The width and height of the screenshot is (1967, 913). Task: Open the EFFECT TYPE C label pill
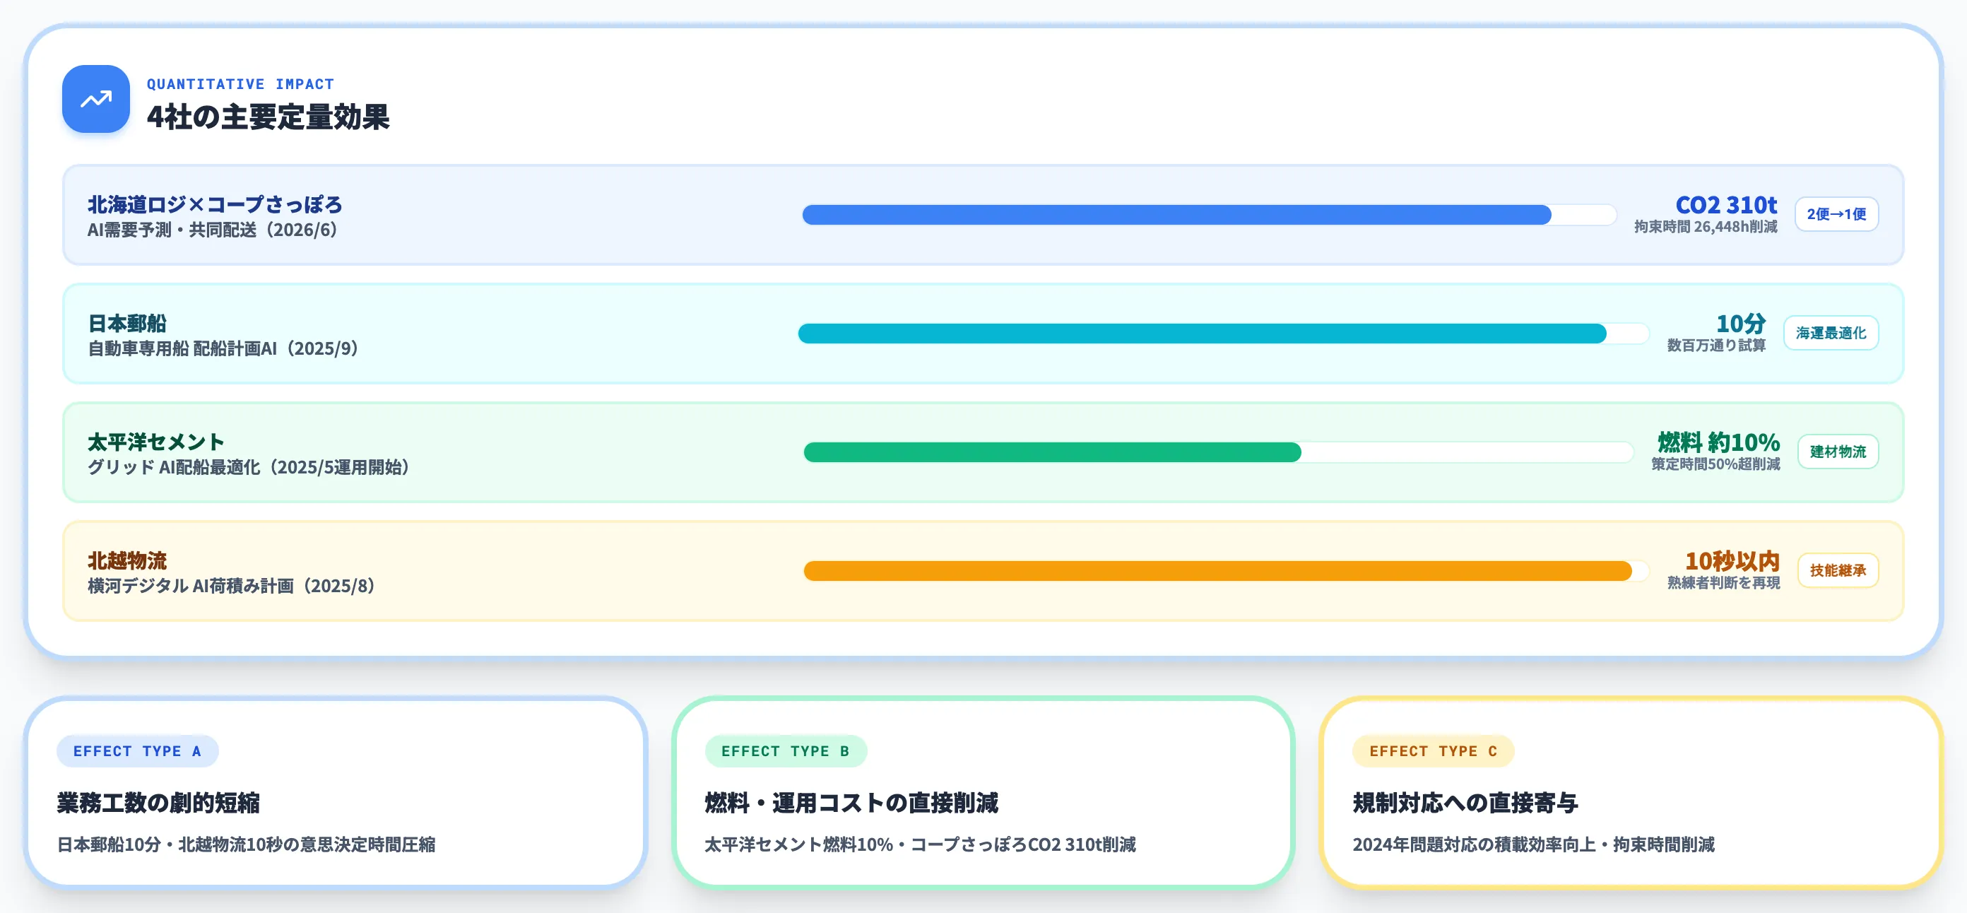tap(1434, 751)
